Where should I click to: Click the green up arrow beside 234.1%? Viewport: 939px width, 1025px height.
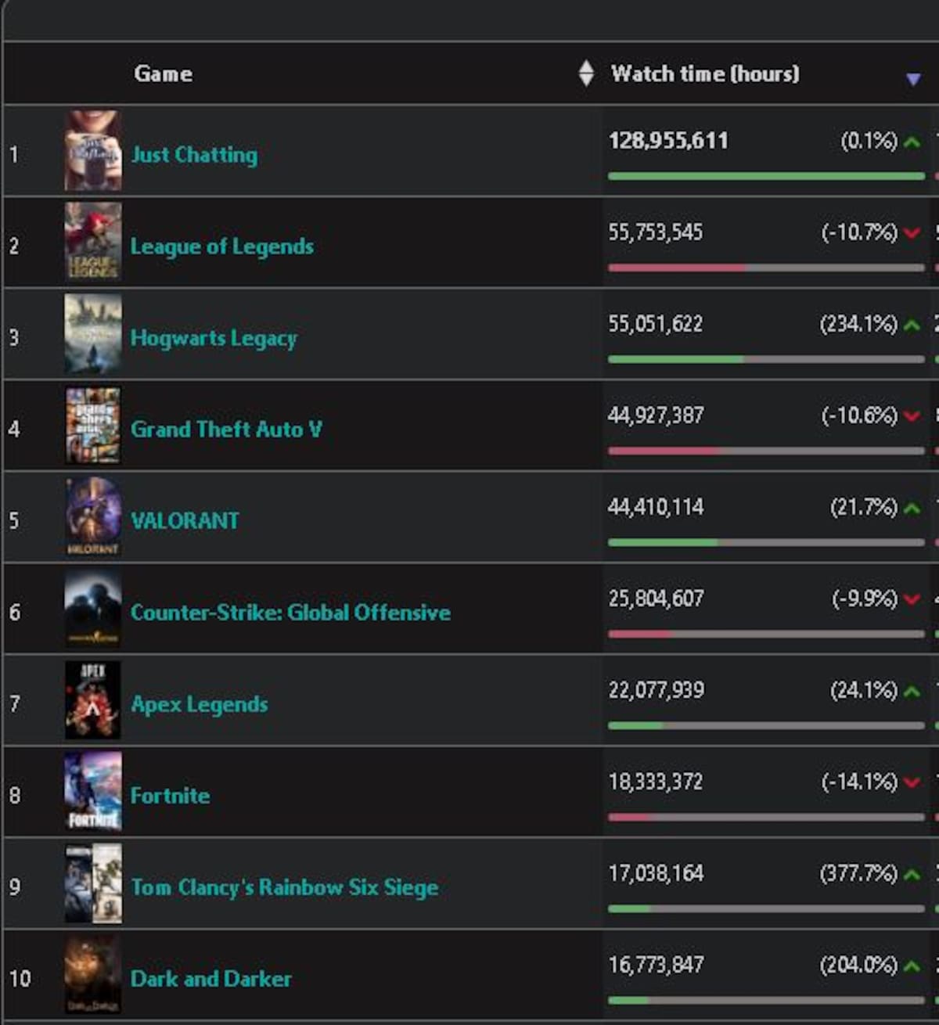[x=912, y=325]
